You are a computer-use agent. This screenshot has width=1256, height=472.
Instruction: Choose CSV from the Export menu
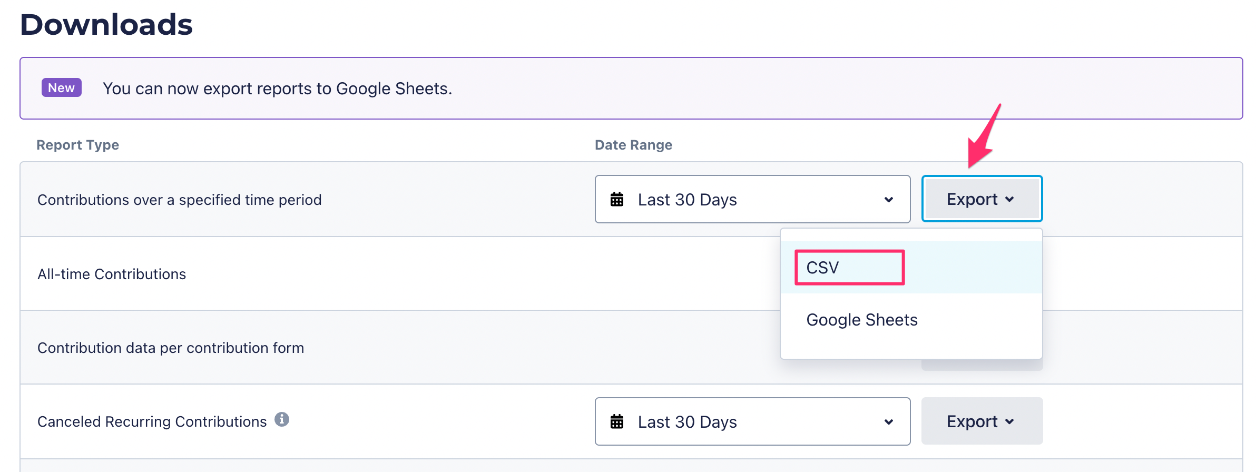click(x=823, y=268)
